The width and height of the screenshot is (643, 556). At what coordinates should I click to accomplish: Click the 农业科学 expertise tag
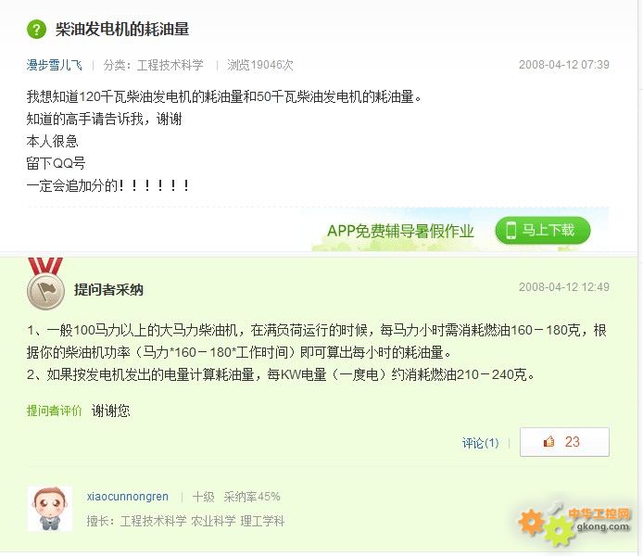click(x=213, y=521)
